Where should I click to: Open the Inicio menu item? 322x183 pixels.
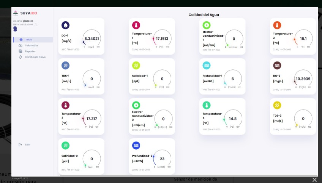coord(29,40)
